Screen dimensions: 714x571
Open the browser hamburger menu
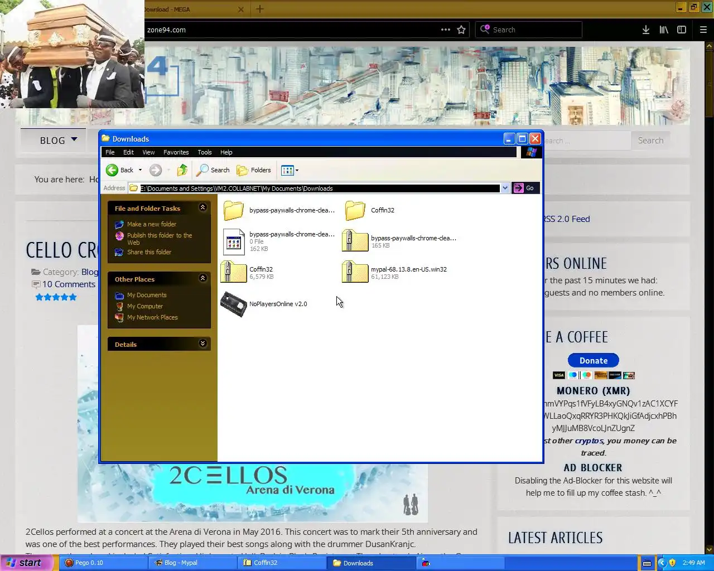703,30
